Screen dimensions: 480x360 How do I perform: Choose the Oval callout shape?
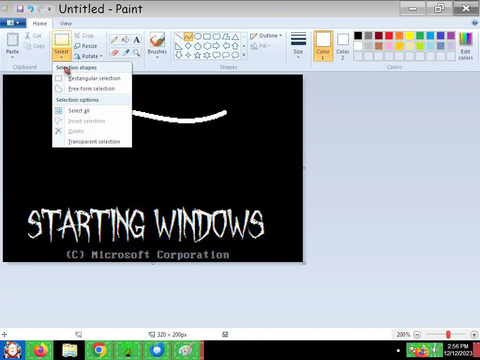coord(226,55)
